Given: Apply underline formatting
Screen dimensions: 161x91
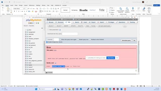Looking at the screenshot, I should point(19,11).
